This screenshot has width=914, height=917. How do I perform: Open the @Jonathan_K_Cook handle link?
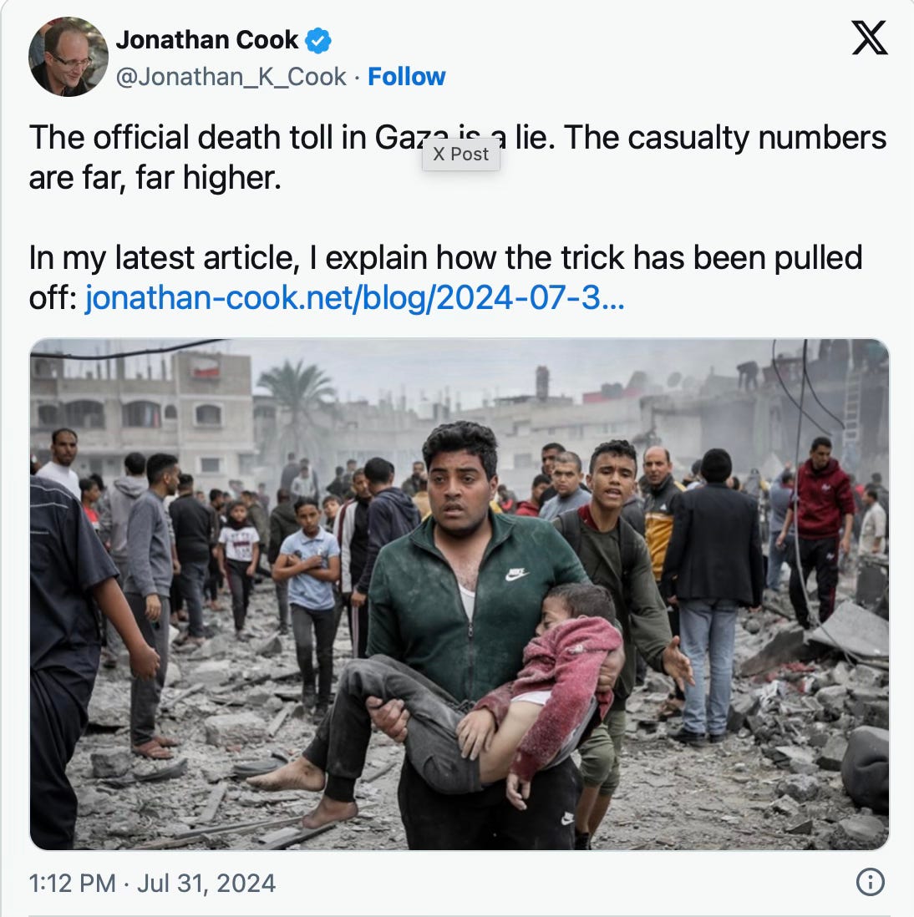tap(231, 77)
